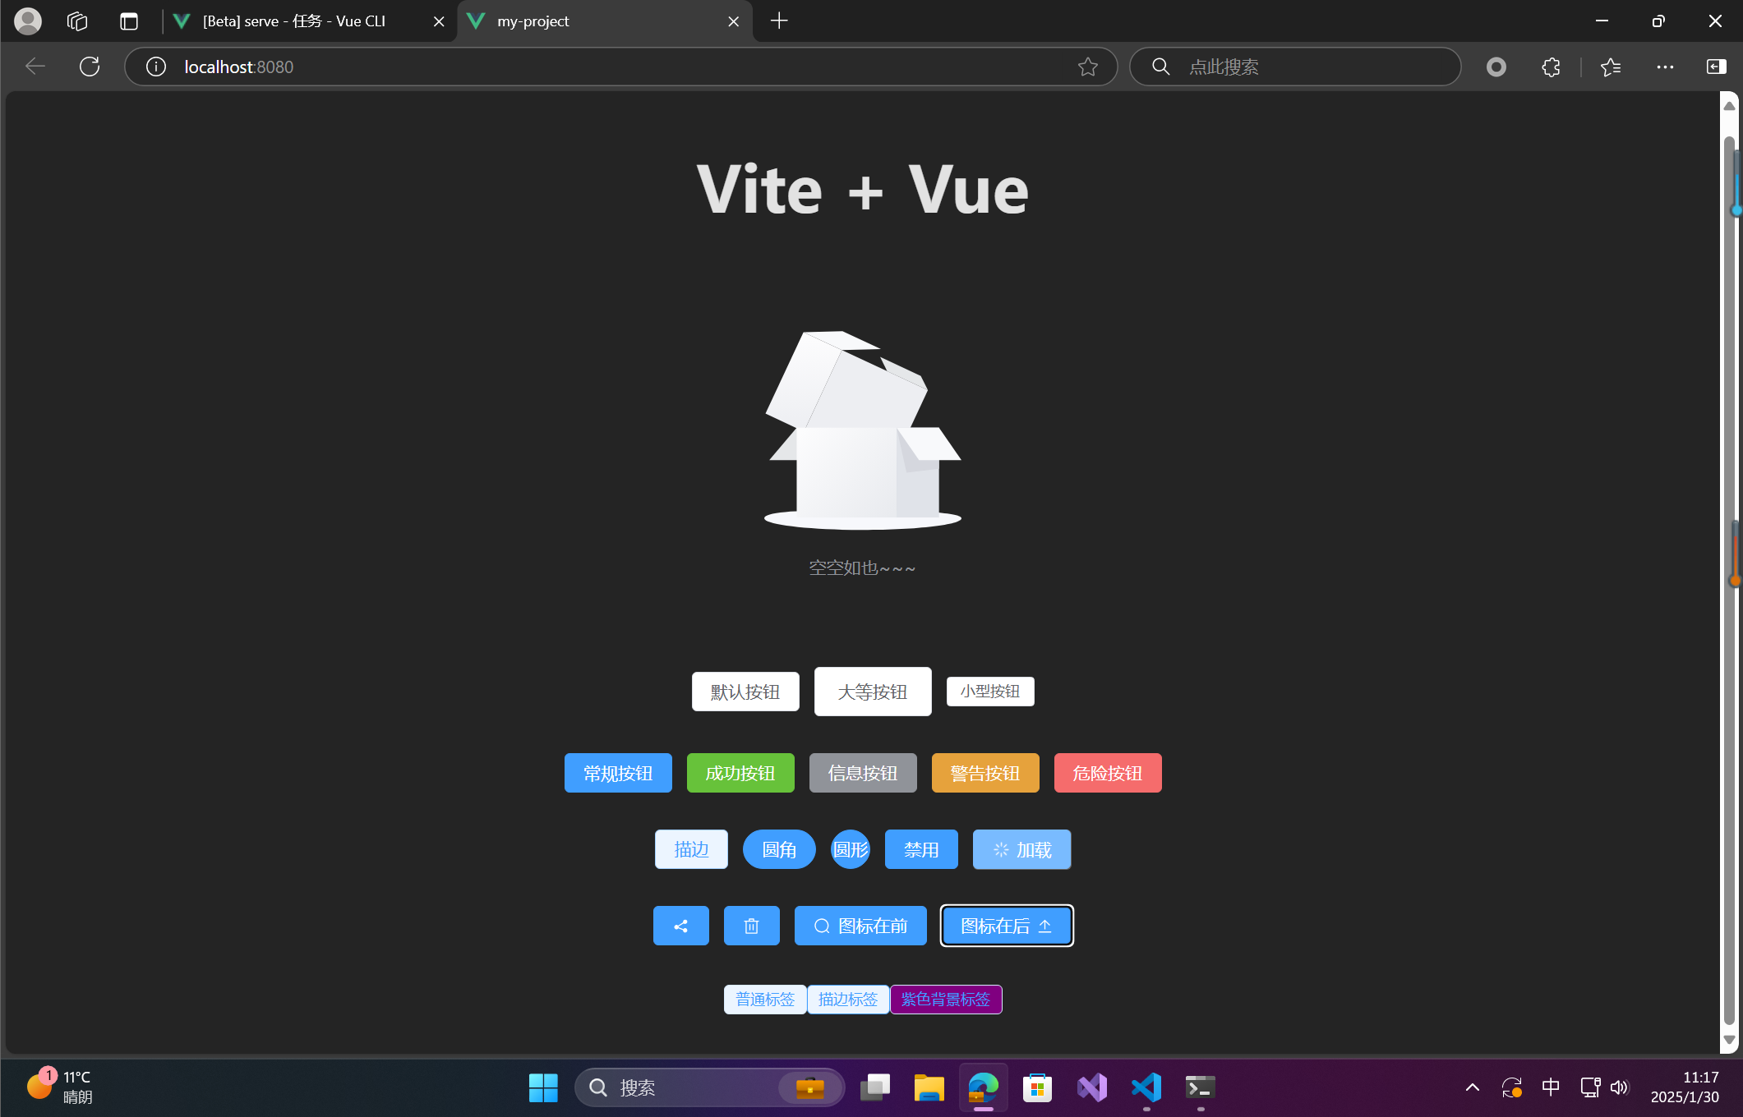The width and height of the screenshot is (1743, 1117).
Task: Open the weather widget 11°C 晴朗
Action: point(59,1087)
